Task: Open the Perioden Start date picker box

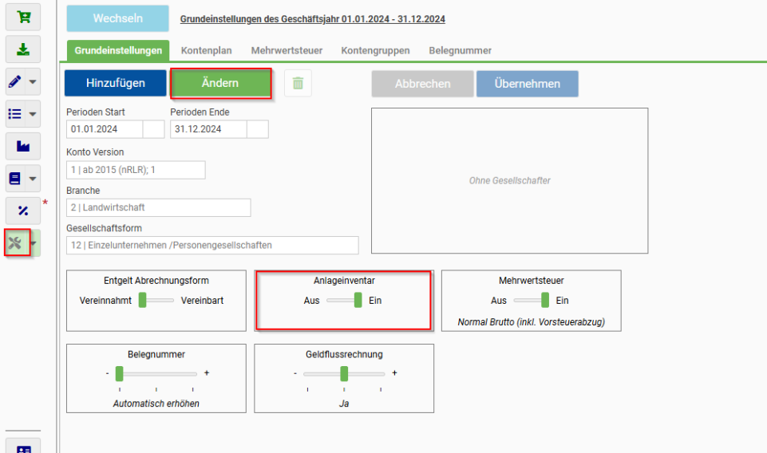Action: coord(153,129)
